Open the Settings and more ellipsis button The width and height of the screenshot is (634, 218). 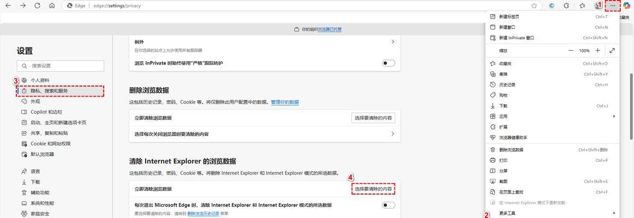point(613,5)
